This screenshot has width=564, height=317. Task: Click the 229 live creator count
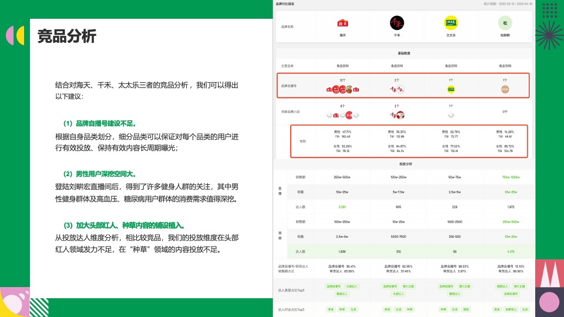455,207
